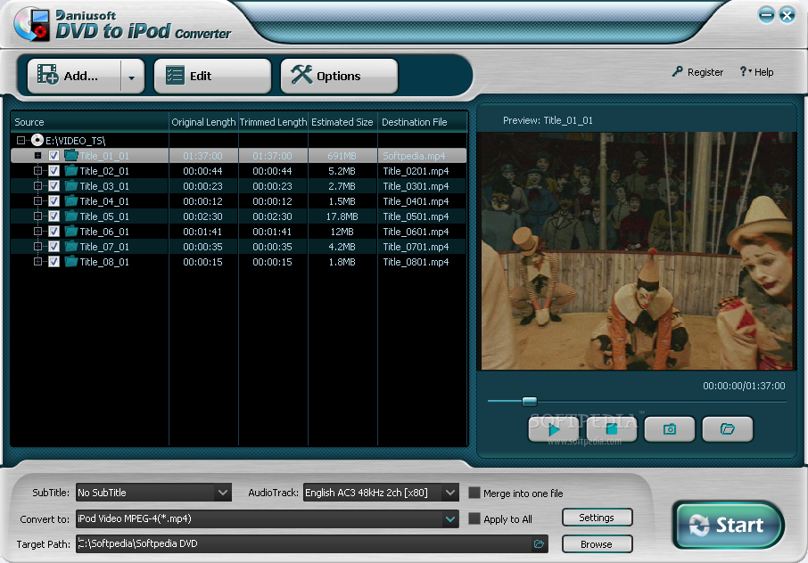808x563 pixels.
Task: Click the Title_02_01 folder icon
Action: coord(71,170)
